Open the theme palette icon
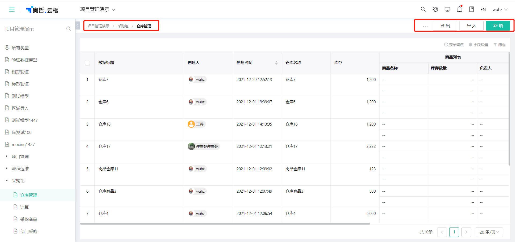Image resolution: width=515 pixels, height=242 pixels. coord(435,9)
